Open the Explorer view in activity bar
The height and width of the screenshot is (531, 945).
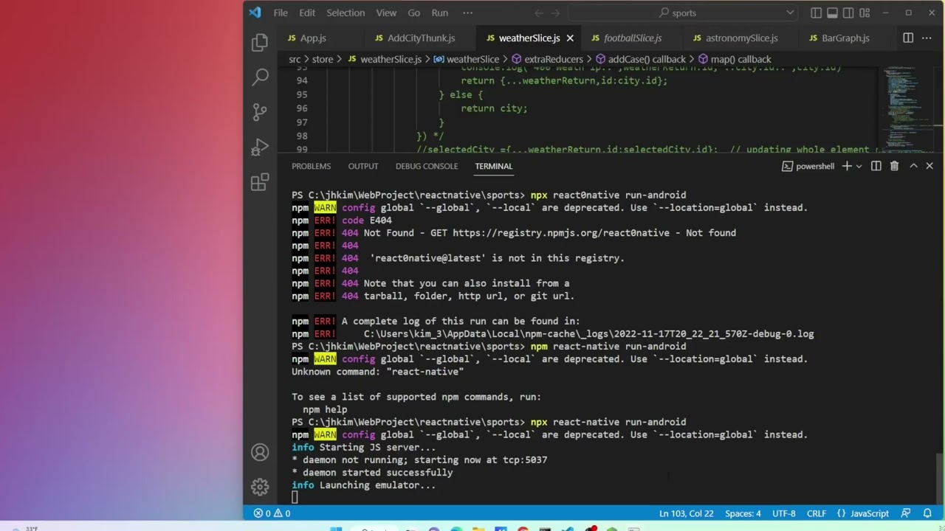(x=260, y=43)
